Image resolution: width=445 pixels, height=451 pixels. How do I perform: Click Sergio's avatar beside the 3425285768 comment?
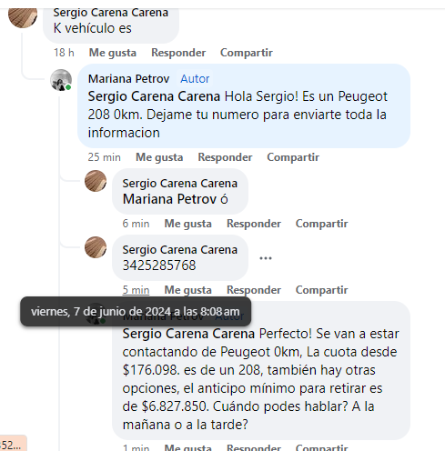(96, 247)
